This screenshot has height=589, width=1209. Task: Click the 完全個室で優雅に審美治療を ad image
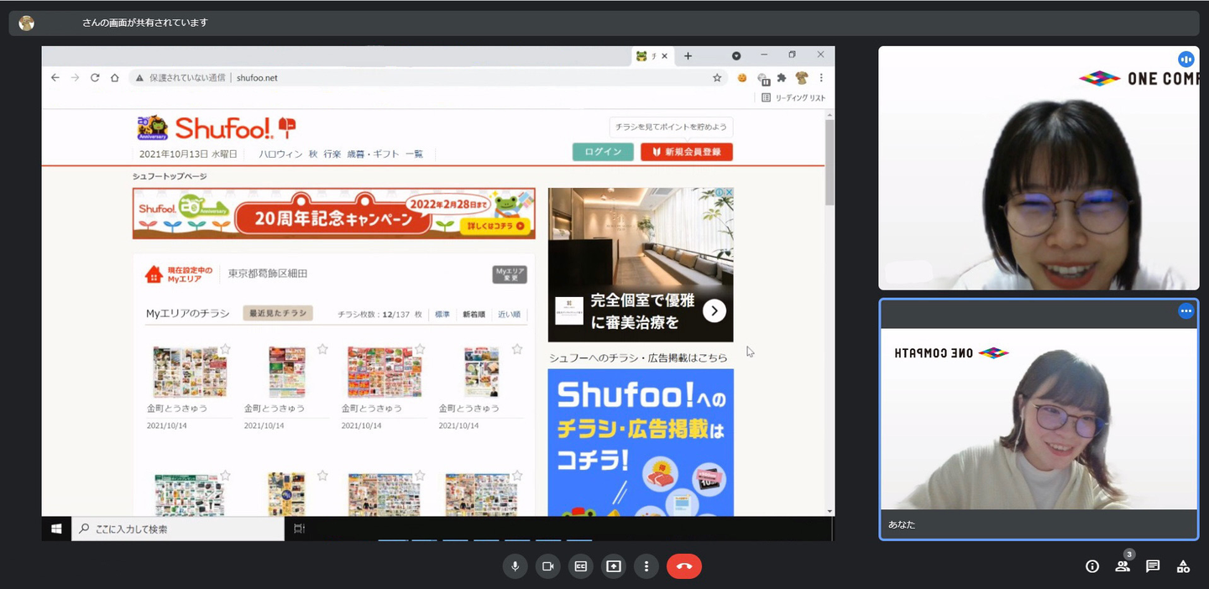pos(641,264)
